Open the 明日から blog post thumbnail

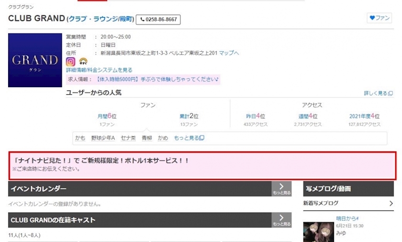click(318, 232)
